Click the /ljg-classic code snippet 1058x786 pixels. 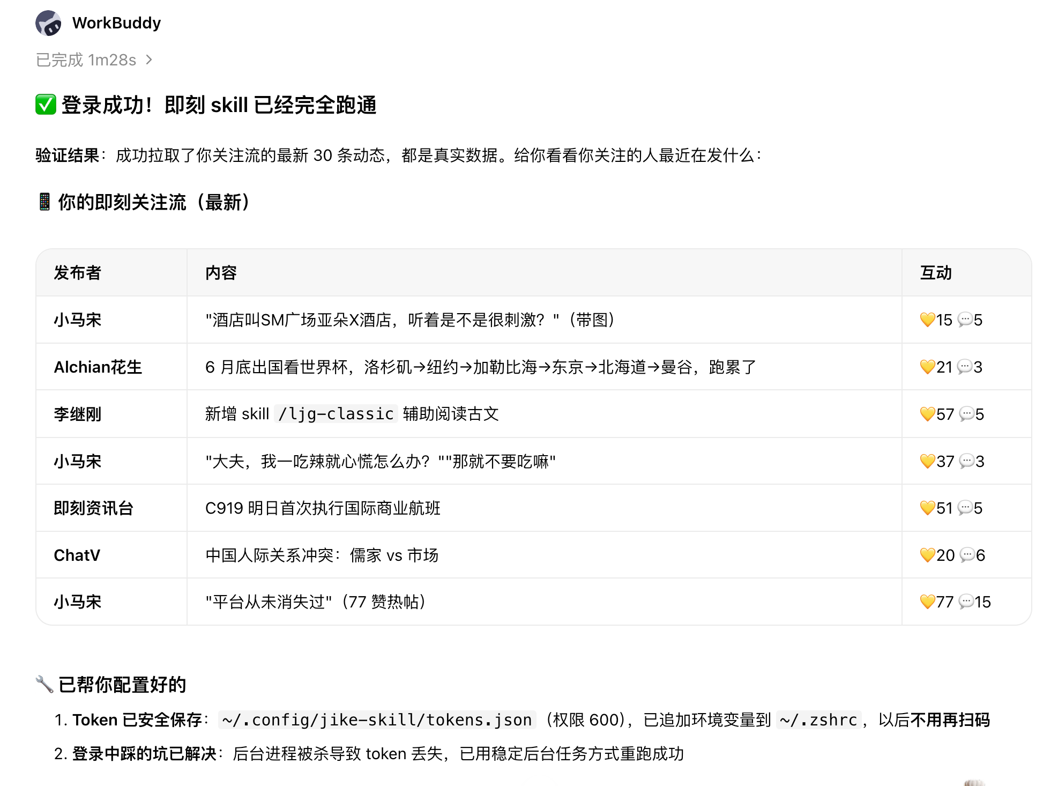coord(336,414)
